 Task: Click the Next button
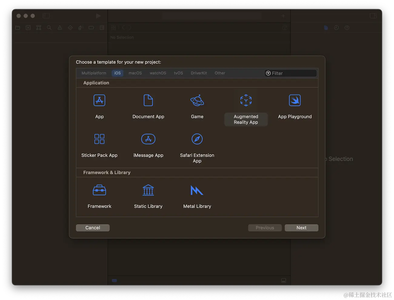(302, 228)
